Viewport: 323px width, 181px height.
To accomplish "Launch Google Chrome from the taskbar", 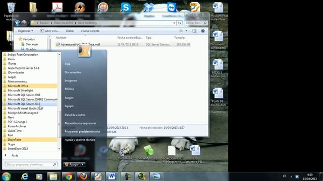I will [x=69, y=176].
